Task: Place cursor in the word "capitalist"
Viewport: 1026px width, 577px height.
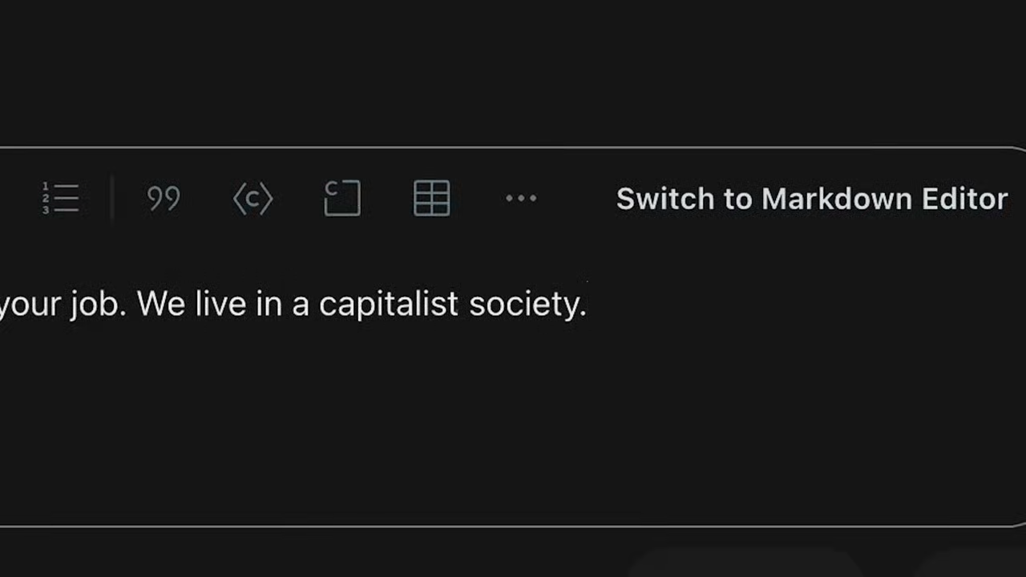Action: [x=388, y=305]
